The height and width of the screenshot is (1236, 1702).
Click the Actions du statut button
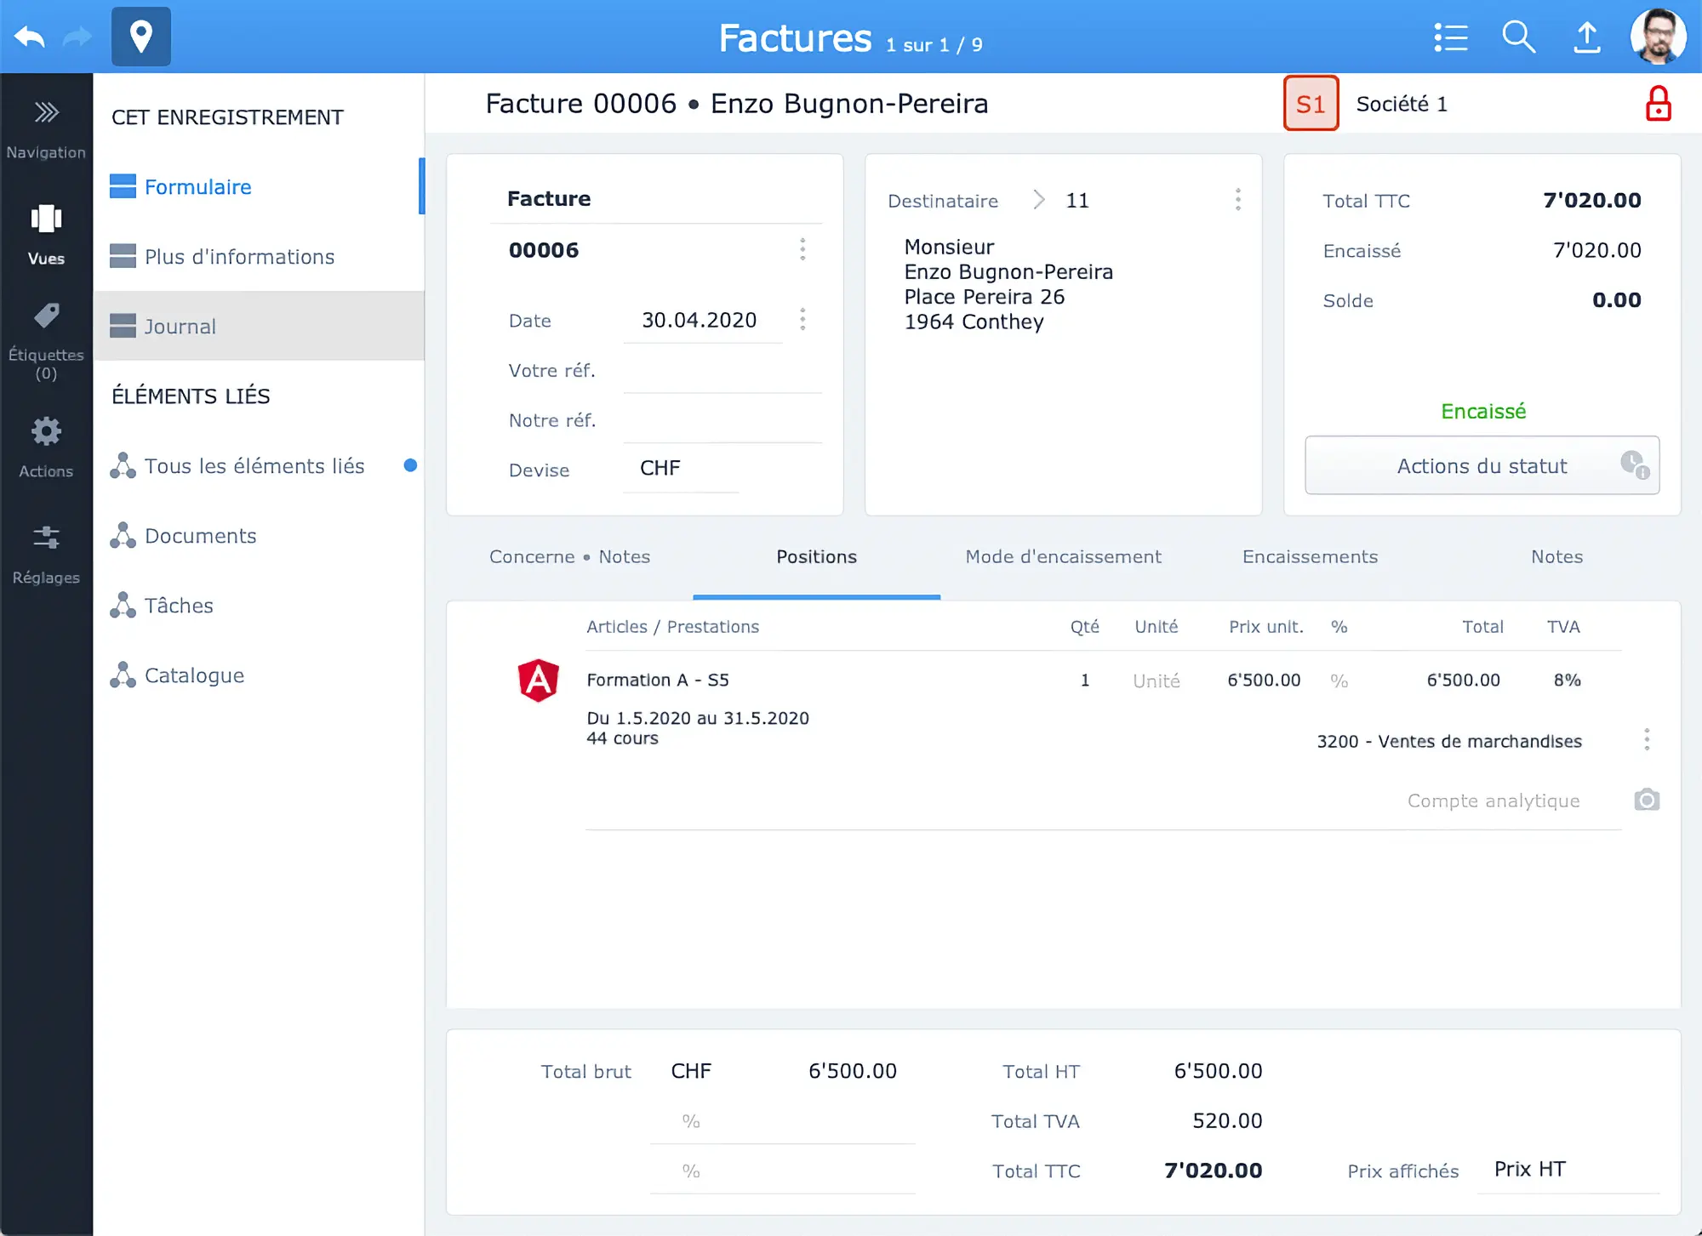[1481, 465]
